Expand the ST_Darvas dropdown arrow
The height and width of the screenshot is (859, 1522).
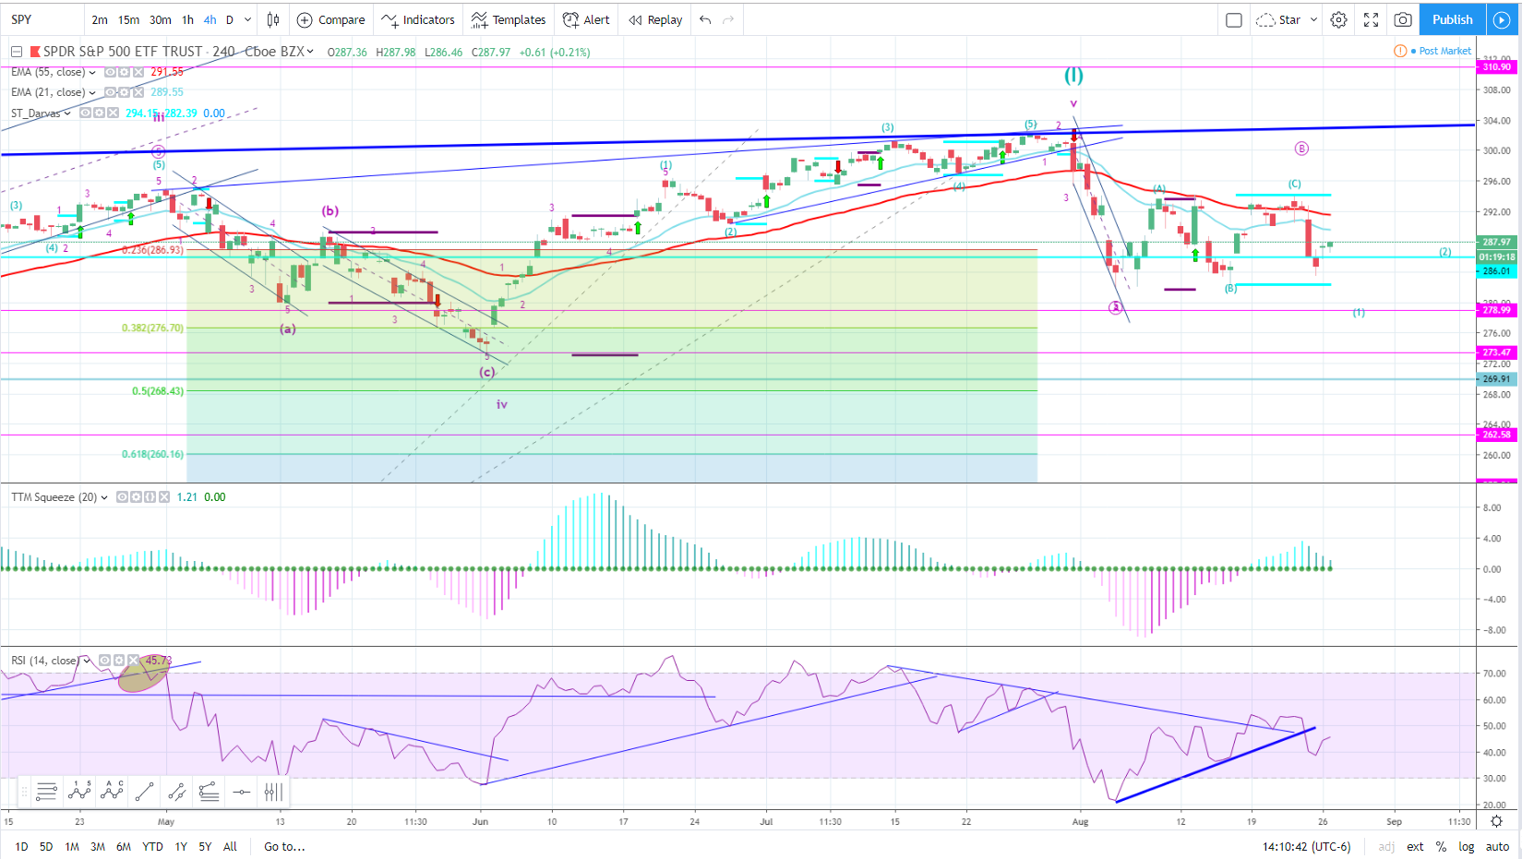[67, 113]
